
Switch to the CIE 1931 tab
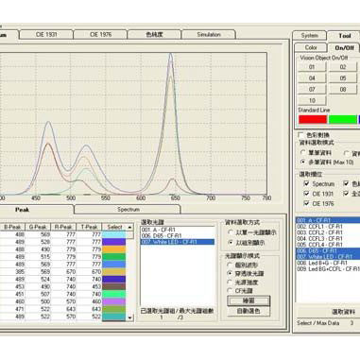[46, 34]
